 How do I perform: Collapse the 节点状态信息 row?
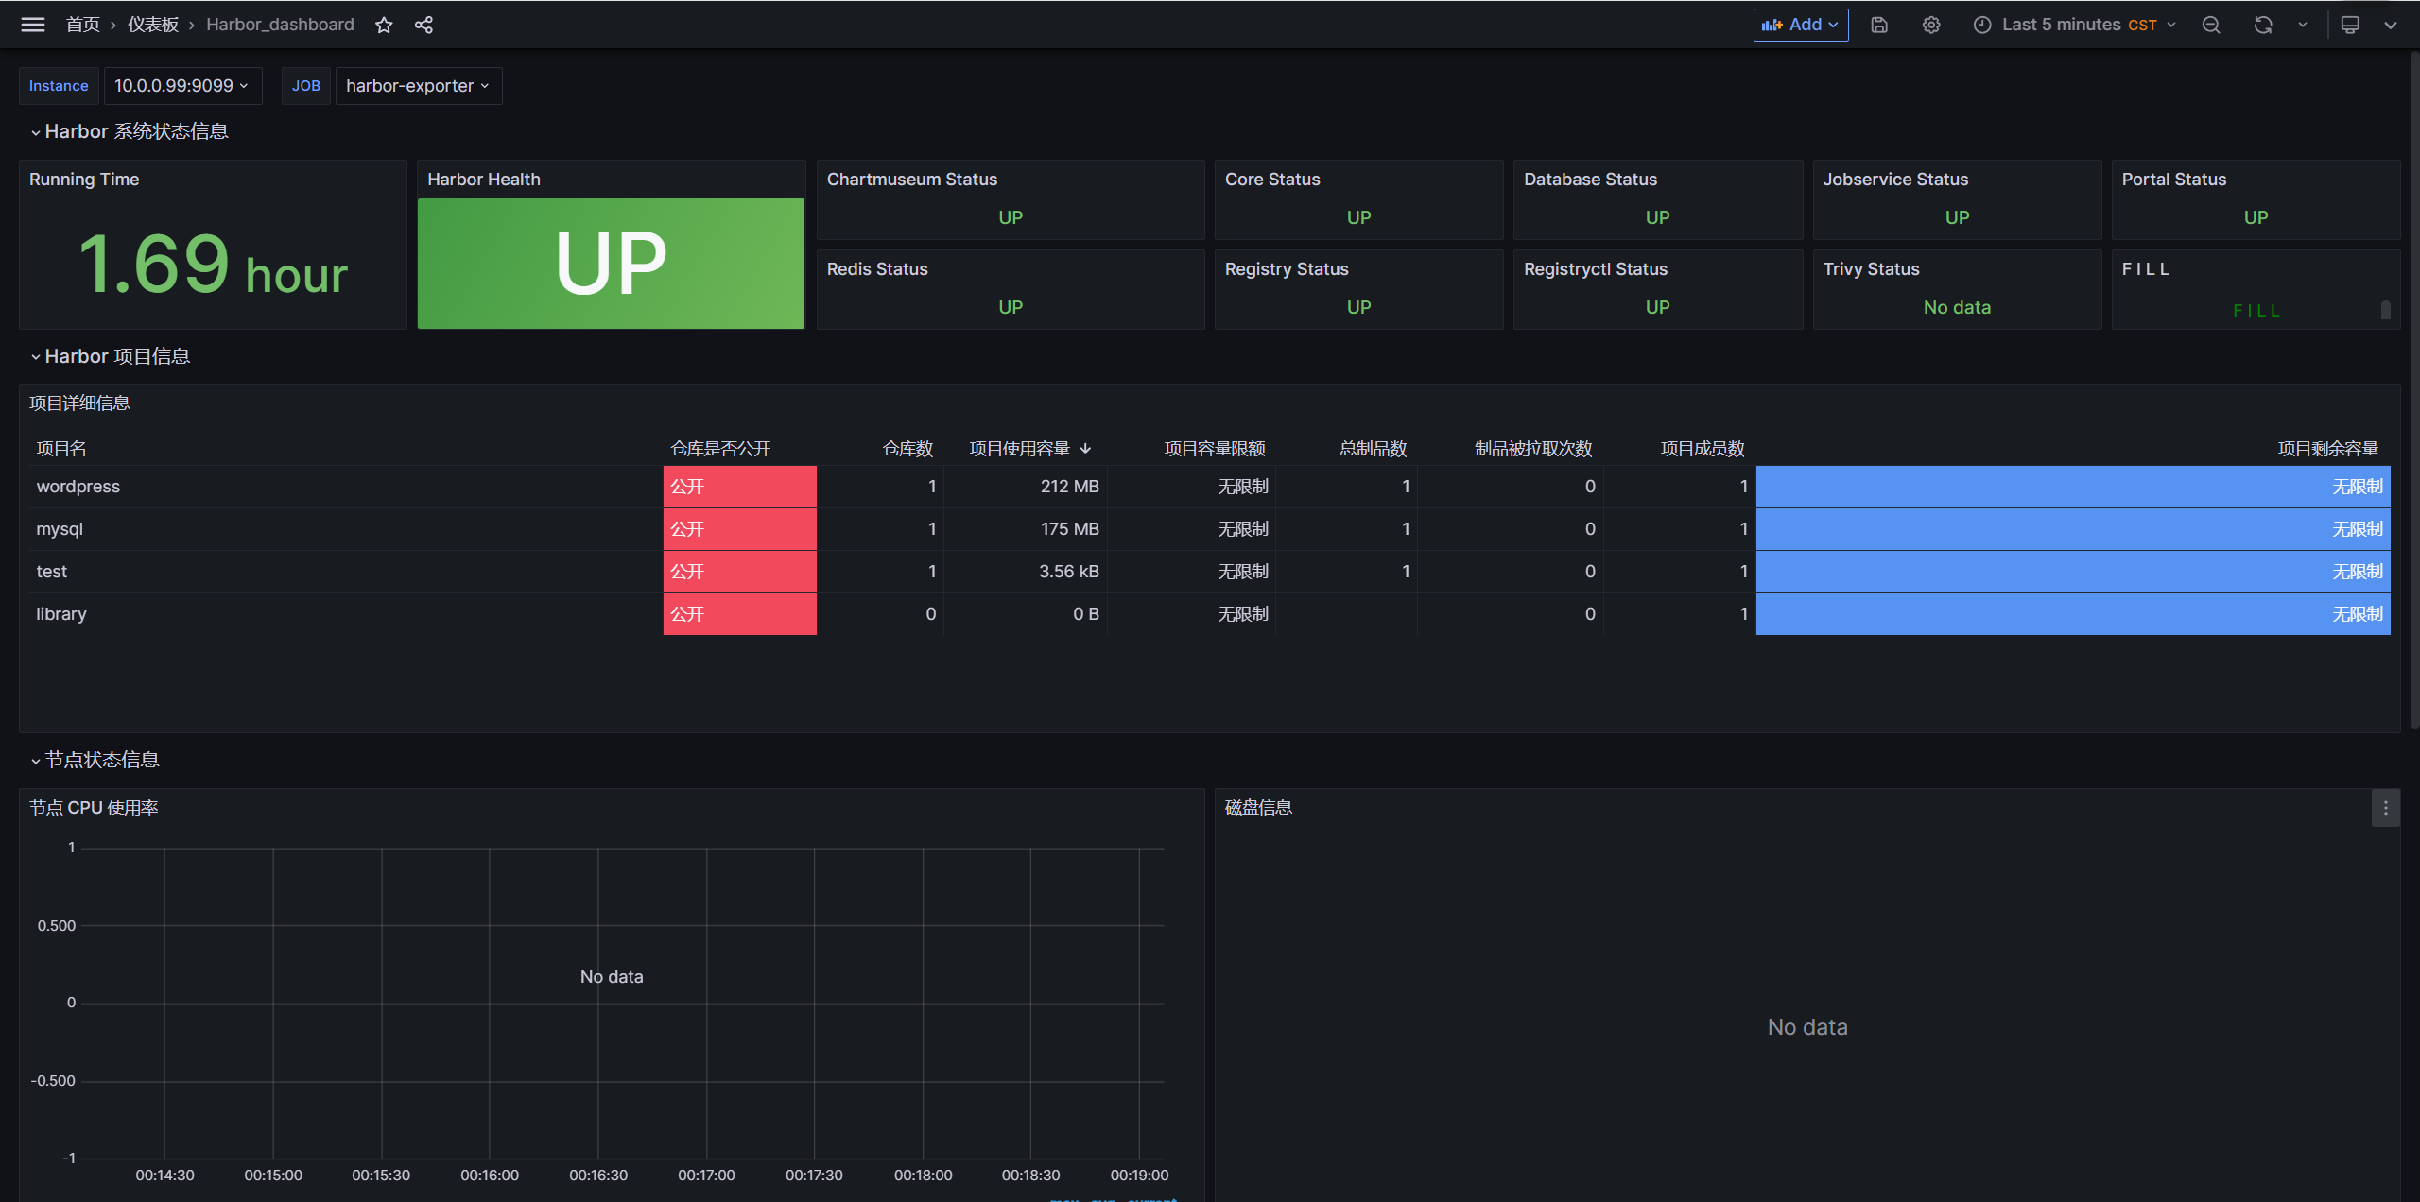[x=102, y=760]
